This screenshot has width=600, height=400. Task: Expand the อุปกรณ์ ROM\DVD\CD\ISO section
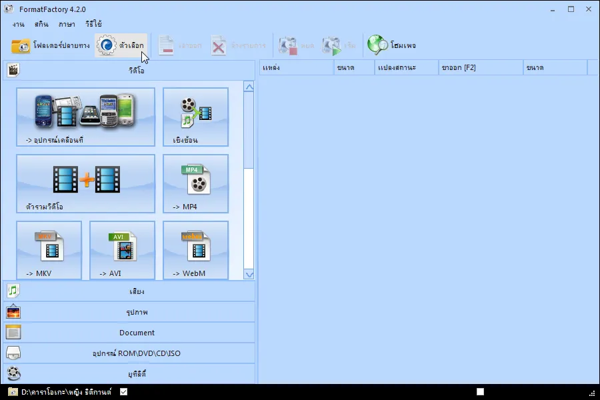pos(129,353)
